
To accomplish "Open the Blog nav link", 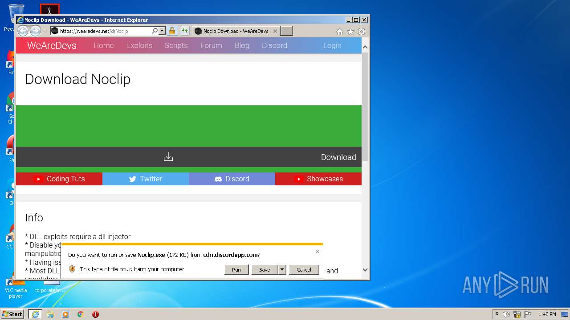I will coord(242,45).
